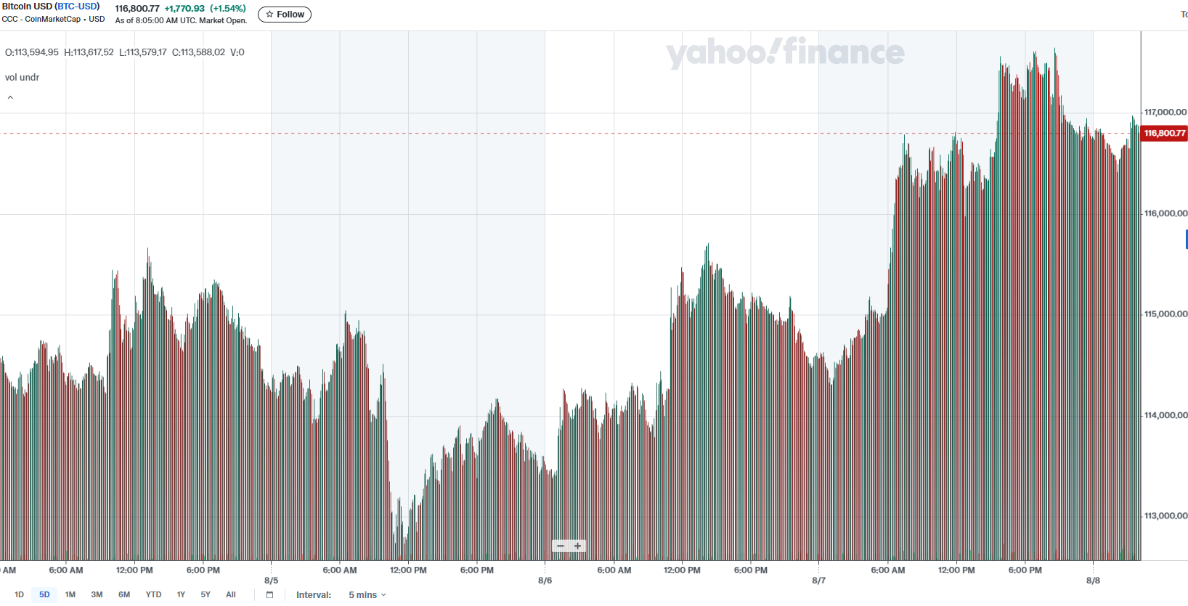The image size is (1188, 606).
Task: Click the All time range option
Action: pos(230,594)
